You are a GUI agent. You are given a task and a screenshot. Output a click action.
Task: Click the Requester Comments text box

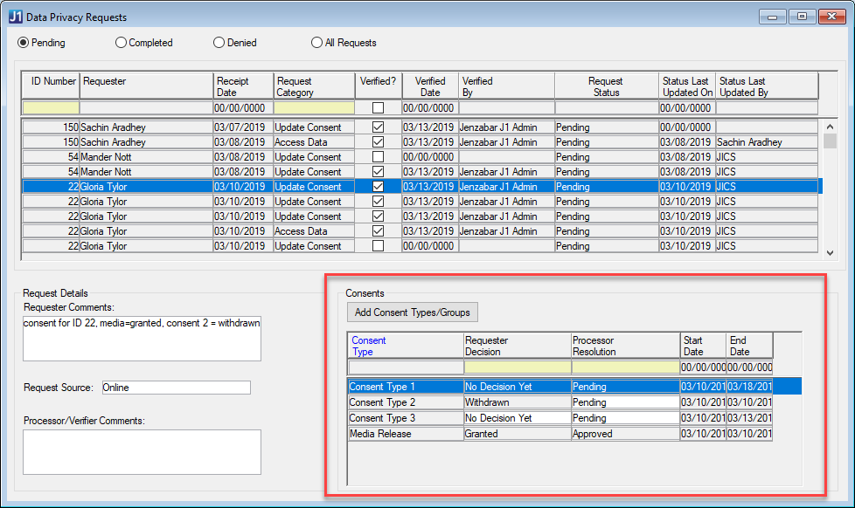(x=142, y=338)
